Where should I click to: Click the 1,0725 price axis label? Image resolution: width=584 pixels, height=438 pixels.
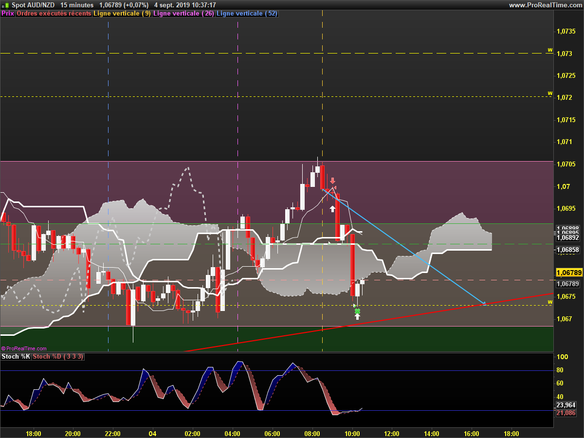coord(566,75)
